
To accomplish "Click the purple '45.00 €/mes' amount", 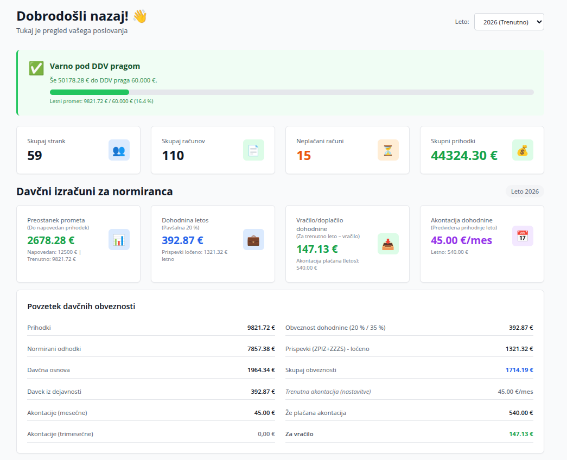I will click(461, 240).
